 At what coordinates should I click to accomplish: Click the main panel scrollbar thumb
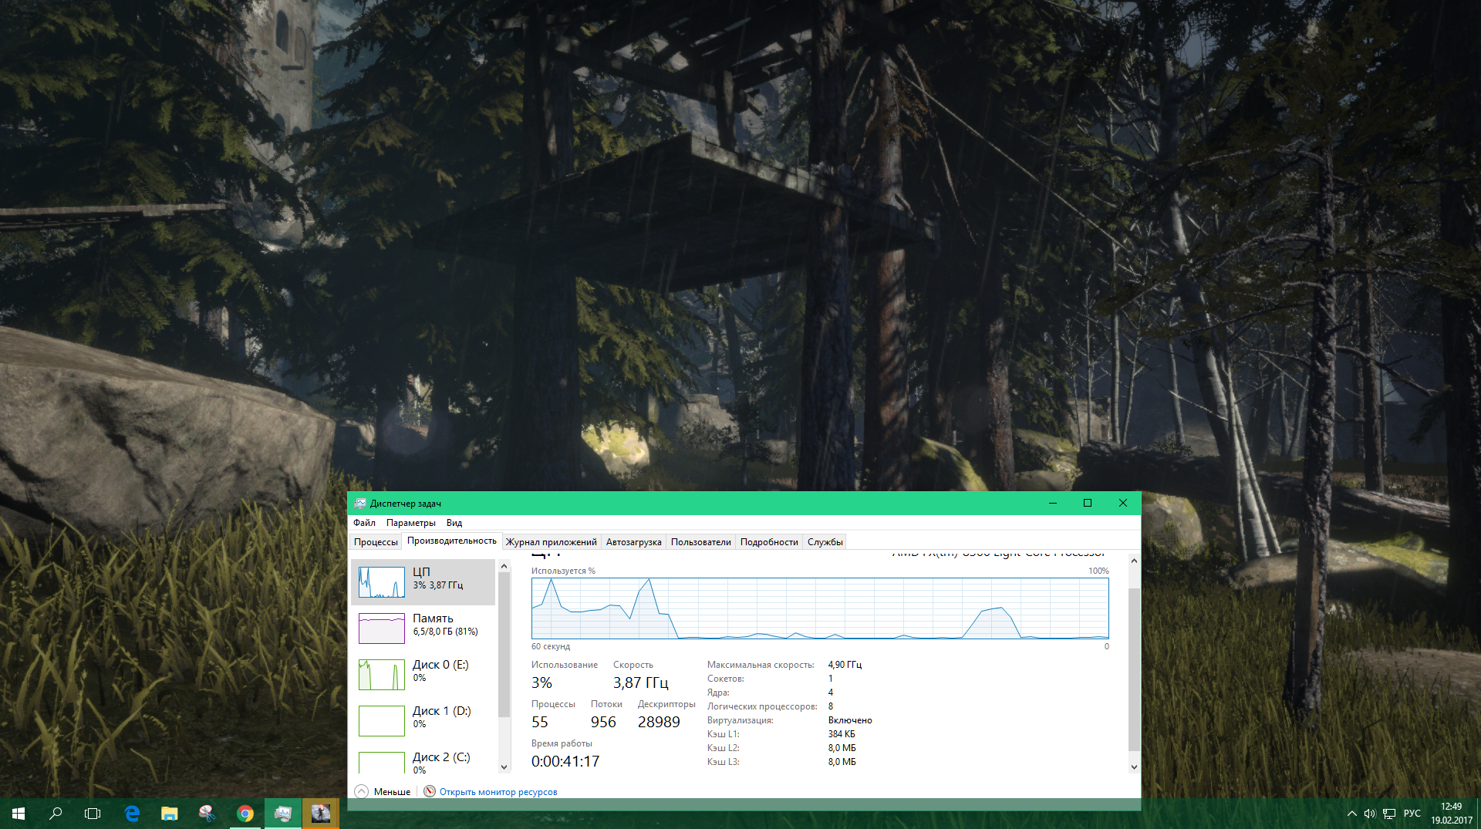pos(1134,669)
